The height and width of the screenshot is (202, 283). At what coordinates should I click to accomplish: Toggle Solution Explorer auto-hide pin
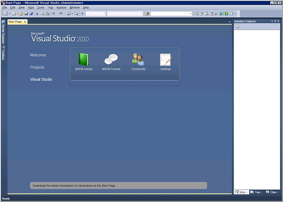point(275,21)
